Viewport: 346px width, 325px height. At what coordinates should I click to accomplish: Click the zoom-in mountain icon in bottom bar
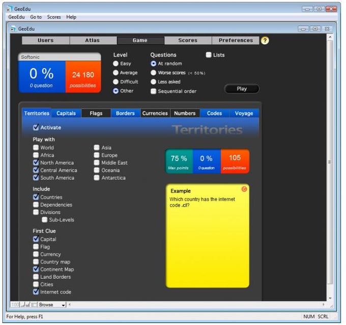coord(27,305)
